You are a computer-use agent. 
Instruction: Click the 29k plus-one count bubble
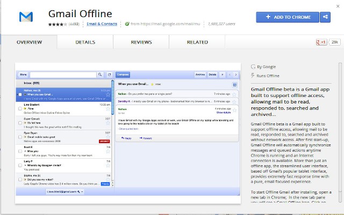[334, 42]
